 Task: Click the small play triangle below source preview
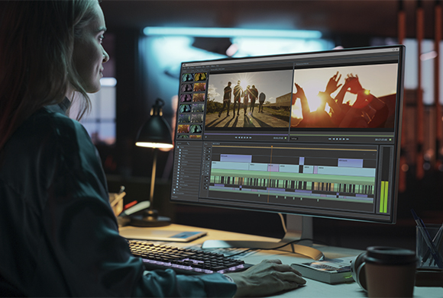click(206, 137)
